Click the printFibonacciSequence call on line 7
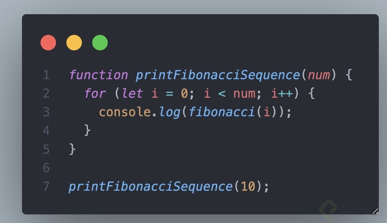387x223 pixels. pos(150,187)
